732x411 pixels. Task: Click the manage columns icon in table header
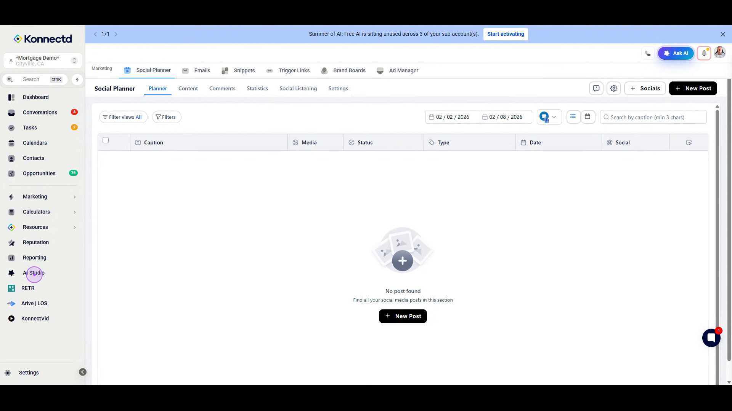click(x=689, y=142)
